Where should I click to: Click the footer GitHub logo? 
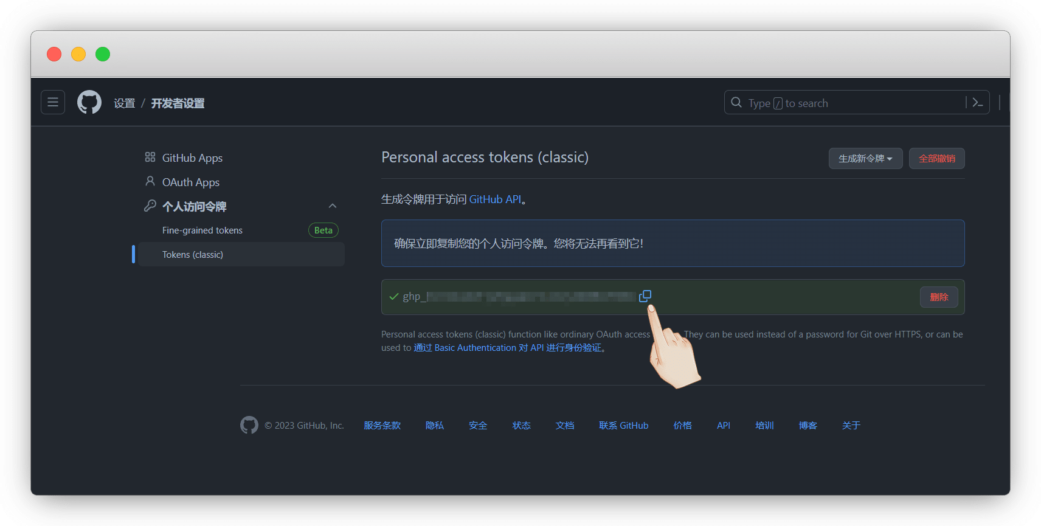click(x=249, y=425)
